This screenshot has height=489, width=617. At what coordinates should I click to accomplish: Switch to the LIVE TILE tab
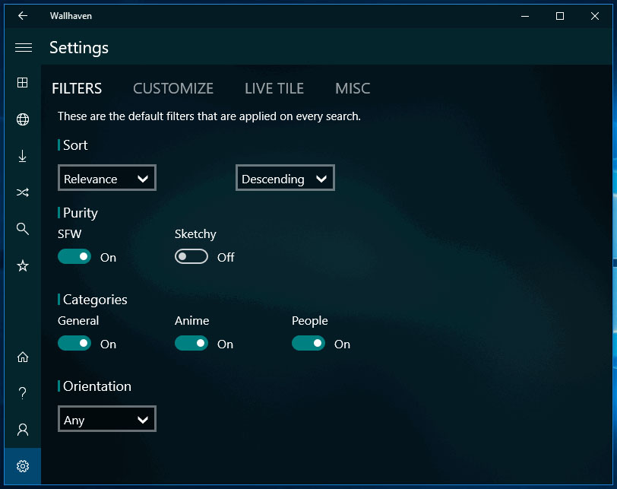(x=274, y=88)
